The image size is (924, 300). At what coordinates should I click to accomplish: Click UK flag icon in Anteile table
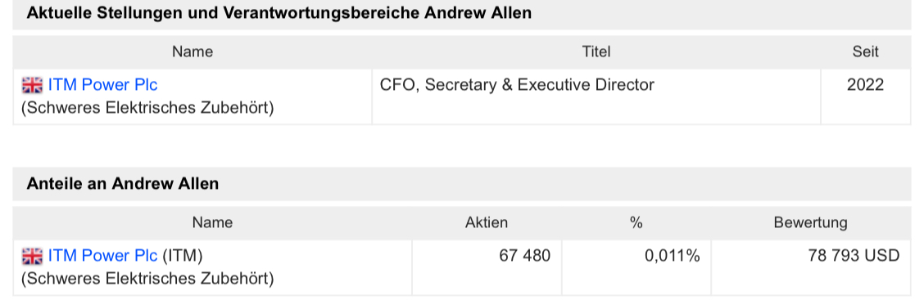[x=33, y=256]
